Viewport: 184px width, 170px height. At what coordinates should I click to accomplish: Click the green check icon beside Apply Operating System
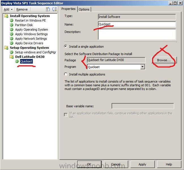(12, 30)
